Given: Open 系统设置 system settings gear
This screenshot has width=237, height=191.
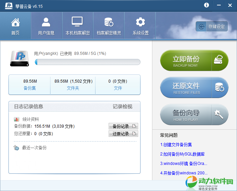Looking at the screenshot, I should pos(141,26).
